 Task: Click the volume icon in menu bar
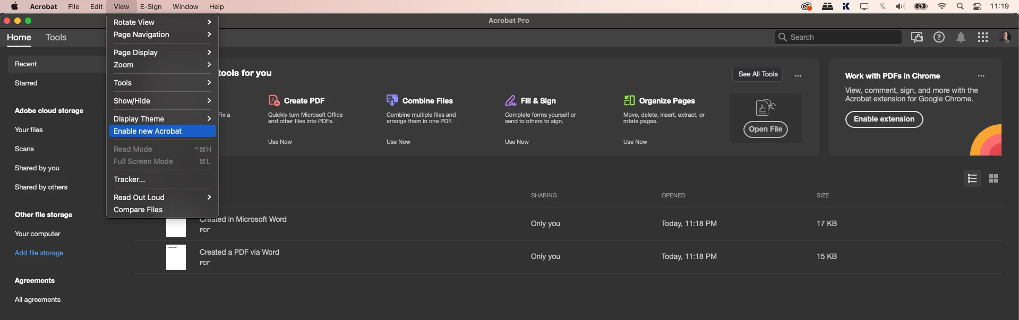(x=900, y=6)
